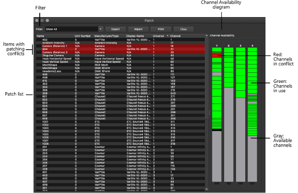The height and width of the screenshot is (193, 298).
Task: Select the 401 row in universe 3
Action: coord(120,172)
